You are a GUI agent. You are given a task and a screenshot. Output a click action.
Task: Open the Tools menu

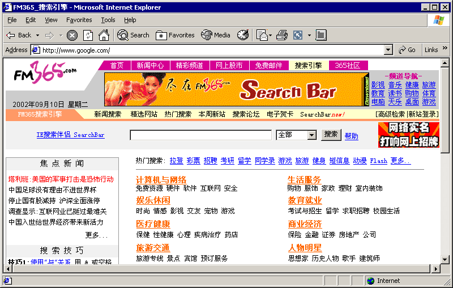(108, 20)
